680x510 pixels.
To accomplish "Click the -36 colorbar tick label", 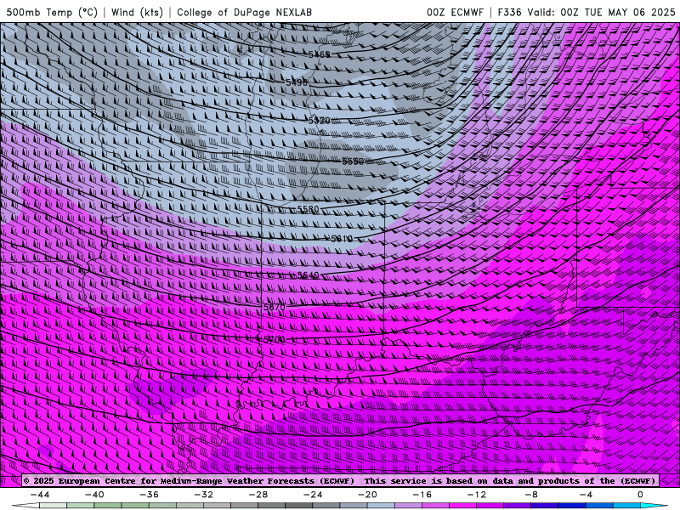I will (150, 495).
